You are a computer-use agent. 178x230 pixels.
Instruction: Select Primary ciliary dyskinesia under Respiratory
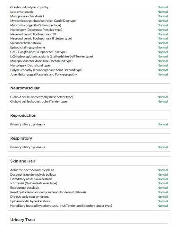coord(28,147)
